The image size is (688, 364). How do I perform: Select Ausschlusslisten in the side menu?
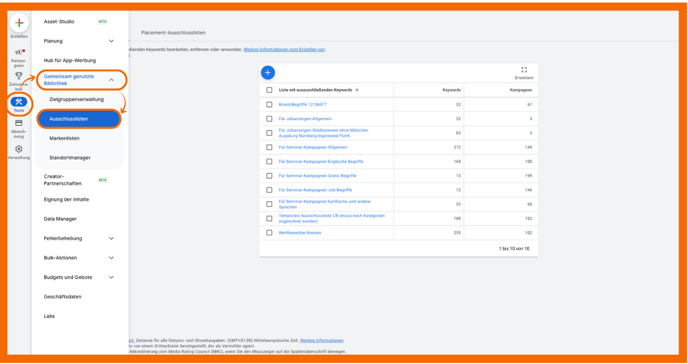[x=79, y=119]
